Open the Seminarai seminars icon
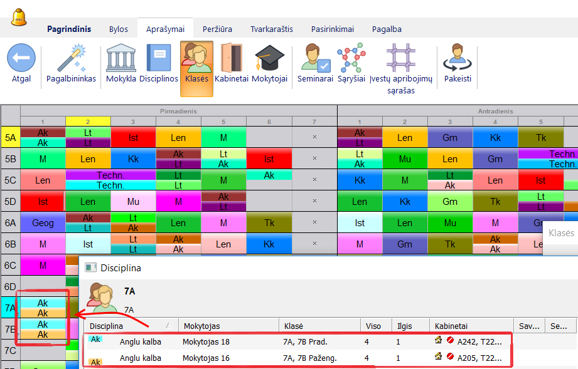This screenshot has height=369, width=578. 314,58
